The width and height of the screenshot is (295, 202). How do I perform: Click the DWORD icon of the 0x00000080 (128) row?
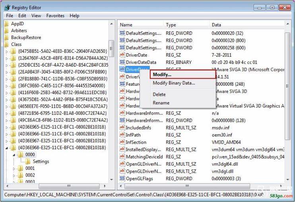122,120
